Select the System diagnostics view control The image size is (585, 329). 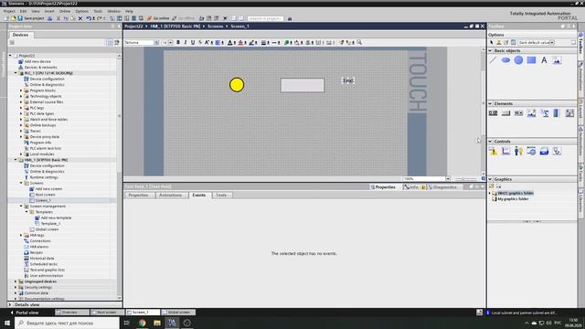click(557, 151)
